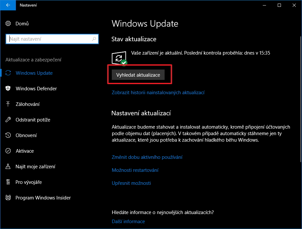302x229 pixels.
Task: Click the Aktualizace a zabezpečení label
Action: point(33,60)
